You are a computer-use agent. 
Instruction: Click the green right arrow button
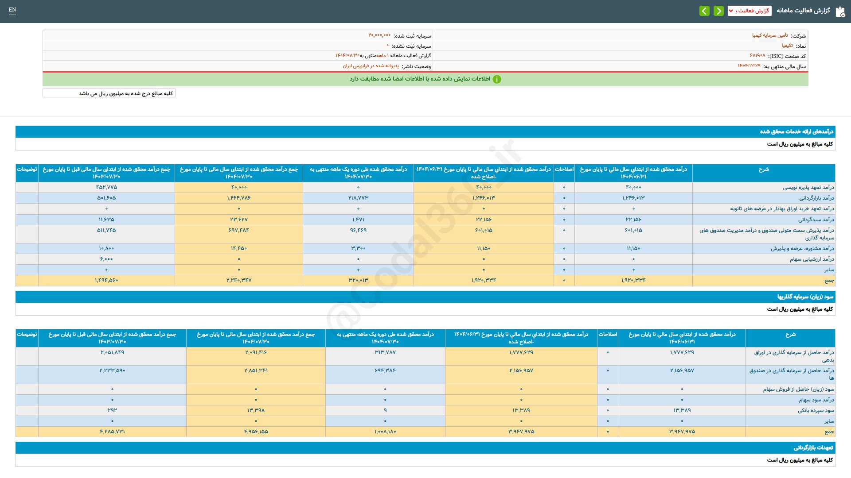point(718,11)
